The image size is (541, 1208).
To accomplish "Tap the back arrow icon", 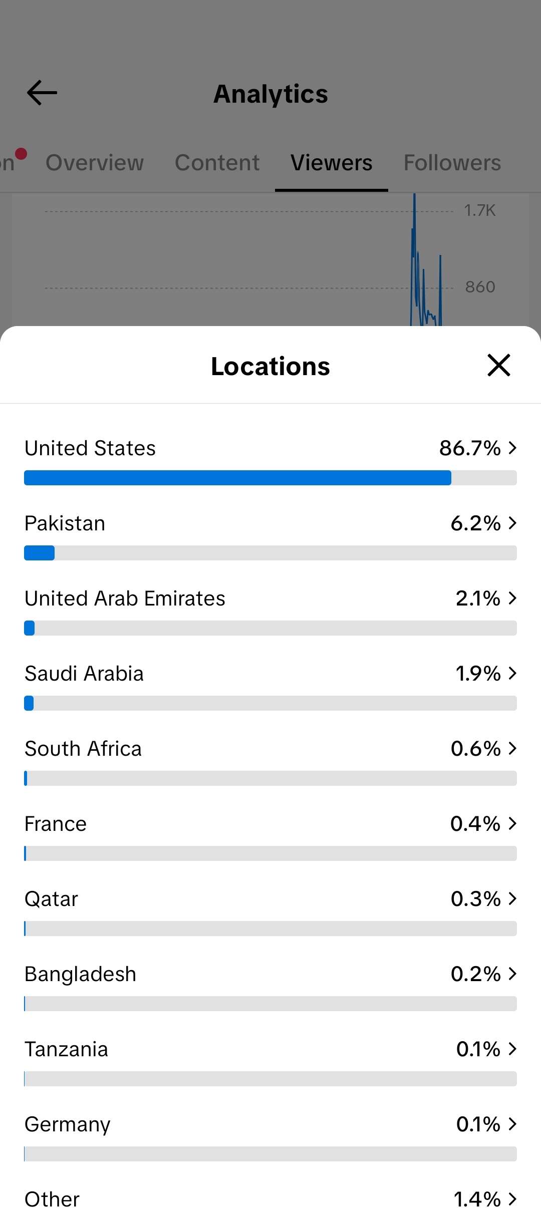I will [x=42, y=93].
